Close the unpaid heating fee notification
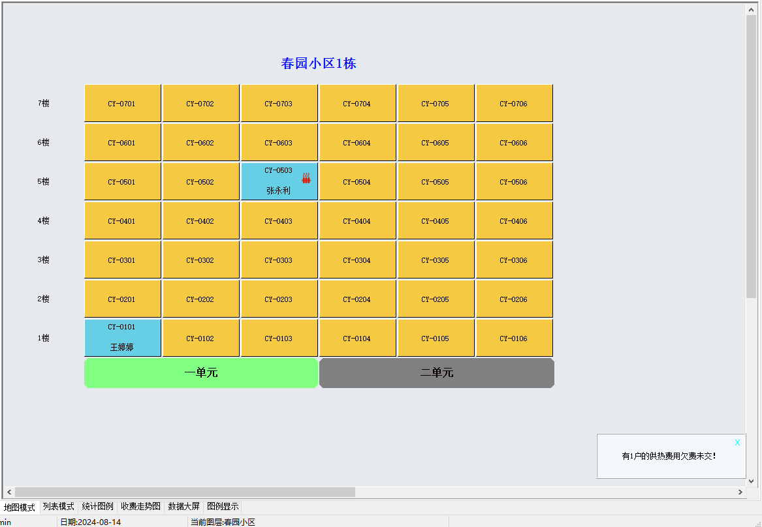This screenshot has height=527, width=762. click(x=737, y=443)
